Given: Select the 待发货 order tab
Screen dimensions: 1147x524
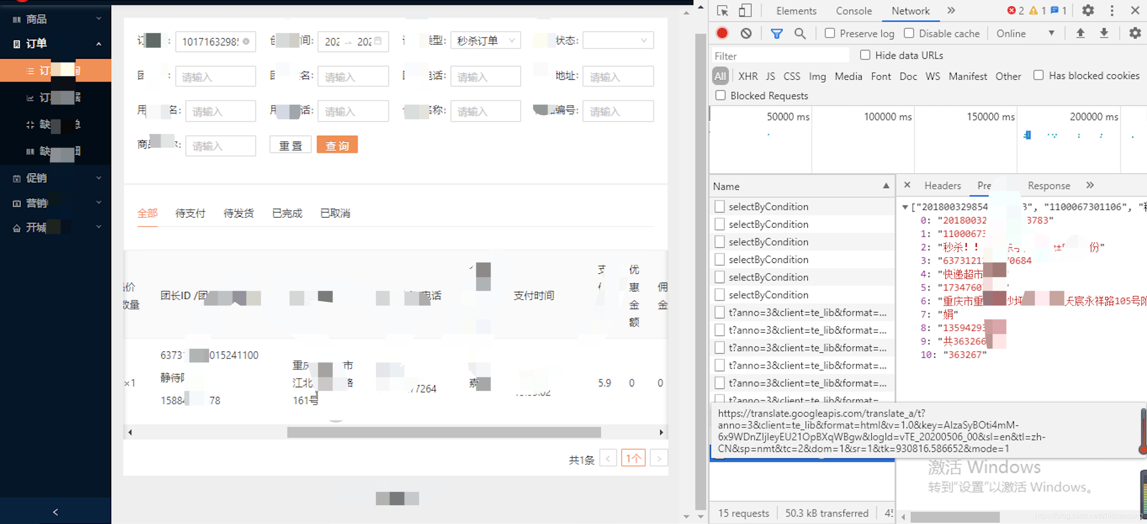Looking at the screenshot, I should pyautogui.click(x=238, y=213).
